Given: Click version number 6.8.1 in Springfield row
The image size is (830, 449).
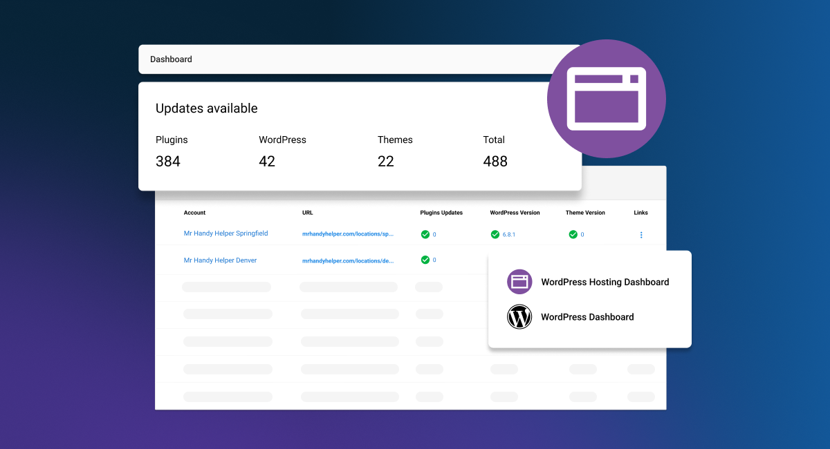Looking at the screenshot, I should 509,235.
